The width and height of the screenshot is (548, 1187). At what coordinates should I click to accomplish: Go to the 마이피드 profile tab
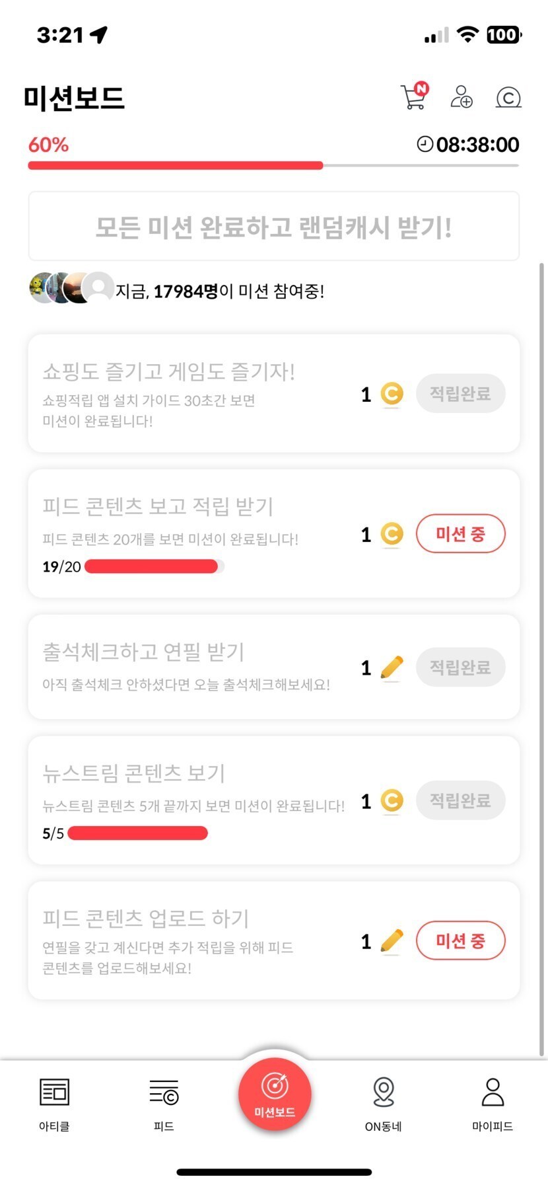(x=493, y=1102)
